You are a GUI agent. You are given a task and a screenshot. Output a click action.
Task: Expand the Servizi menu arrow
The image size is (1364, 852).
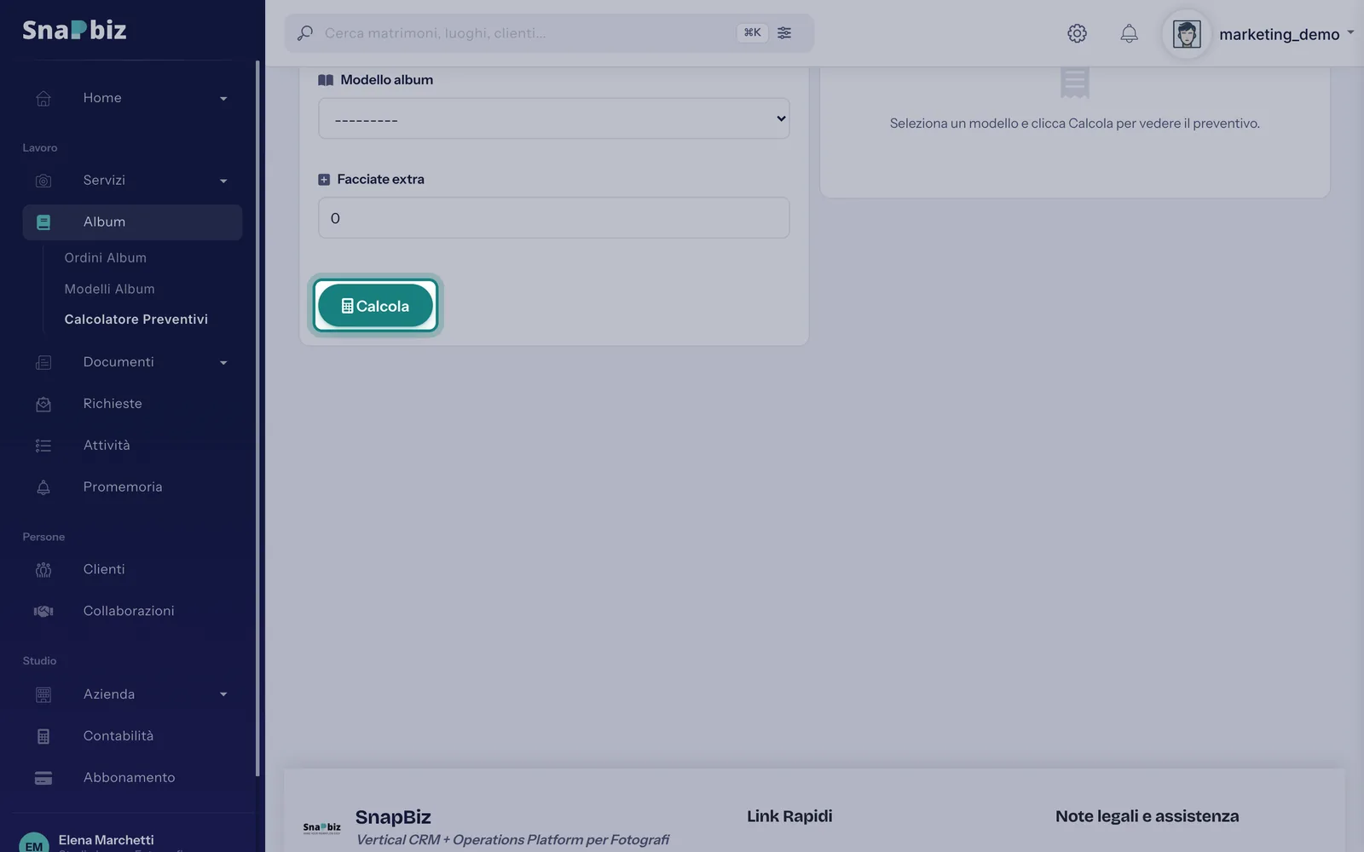tap(223, 181)
